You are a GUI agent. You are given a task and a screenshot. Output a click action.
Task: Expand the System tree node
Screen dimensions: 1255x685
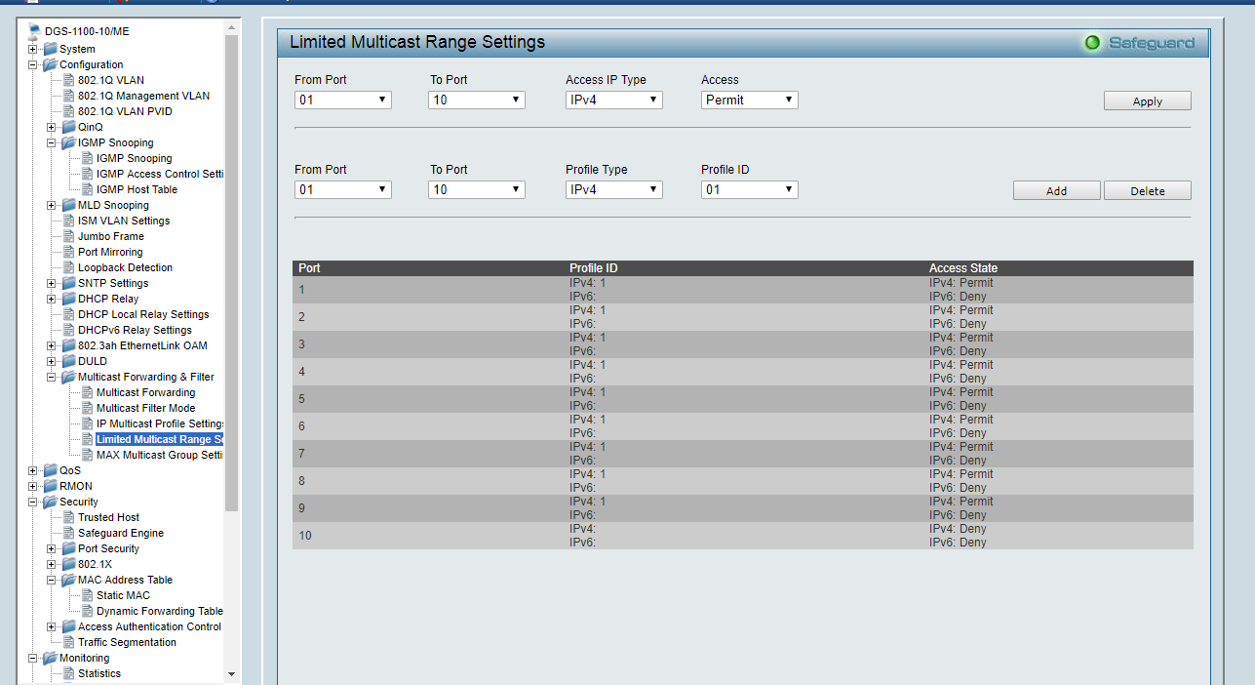coord(33,49)
